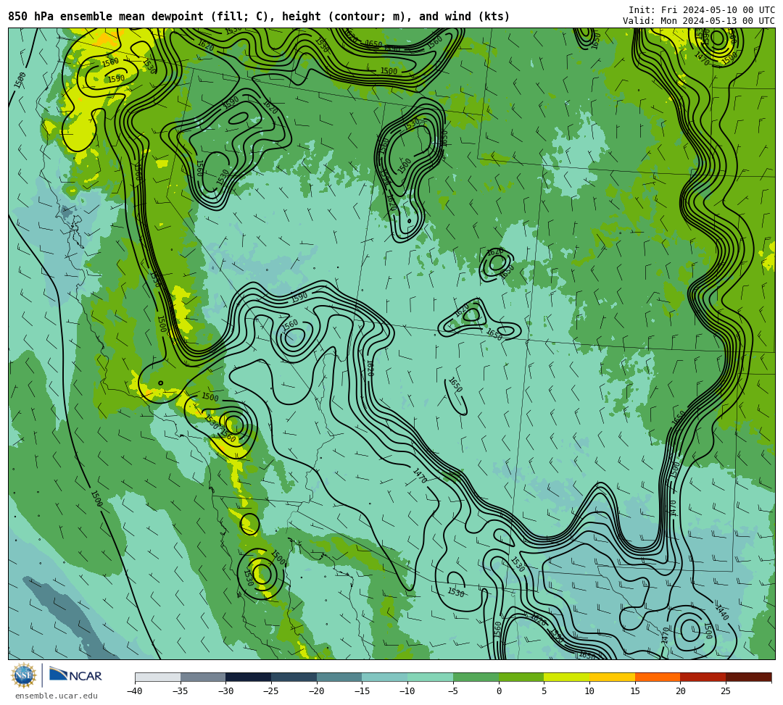Click the -20 colorbar tick label
Screen dimensions: 783x705
[x=317, y=691]
